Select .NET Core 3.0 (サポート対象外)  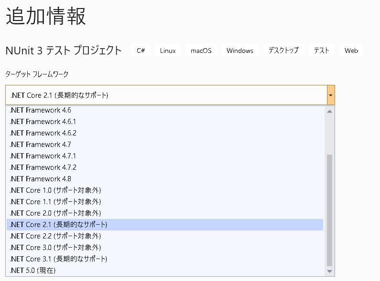[165, 248]
